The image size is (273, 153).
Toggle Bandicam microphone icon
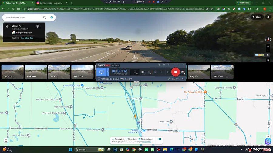pyautogui.click(x=149, y=72)
